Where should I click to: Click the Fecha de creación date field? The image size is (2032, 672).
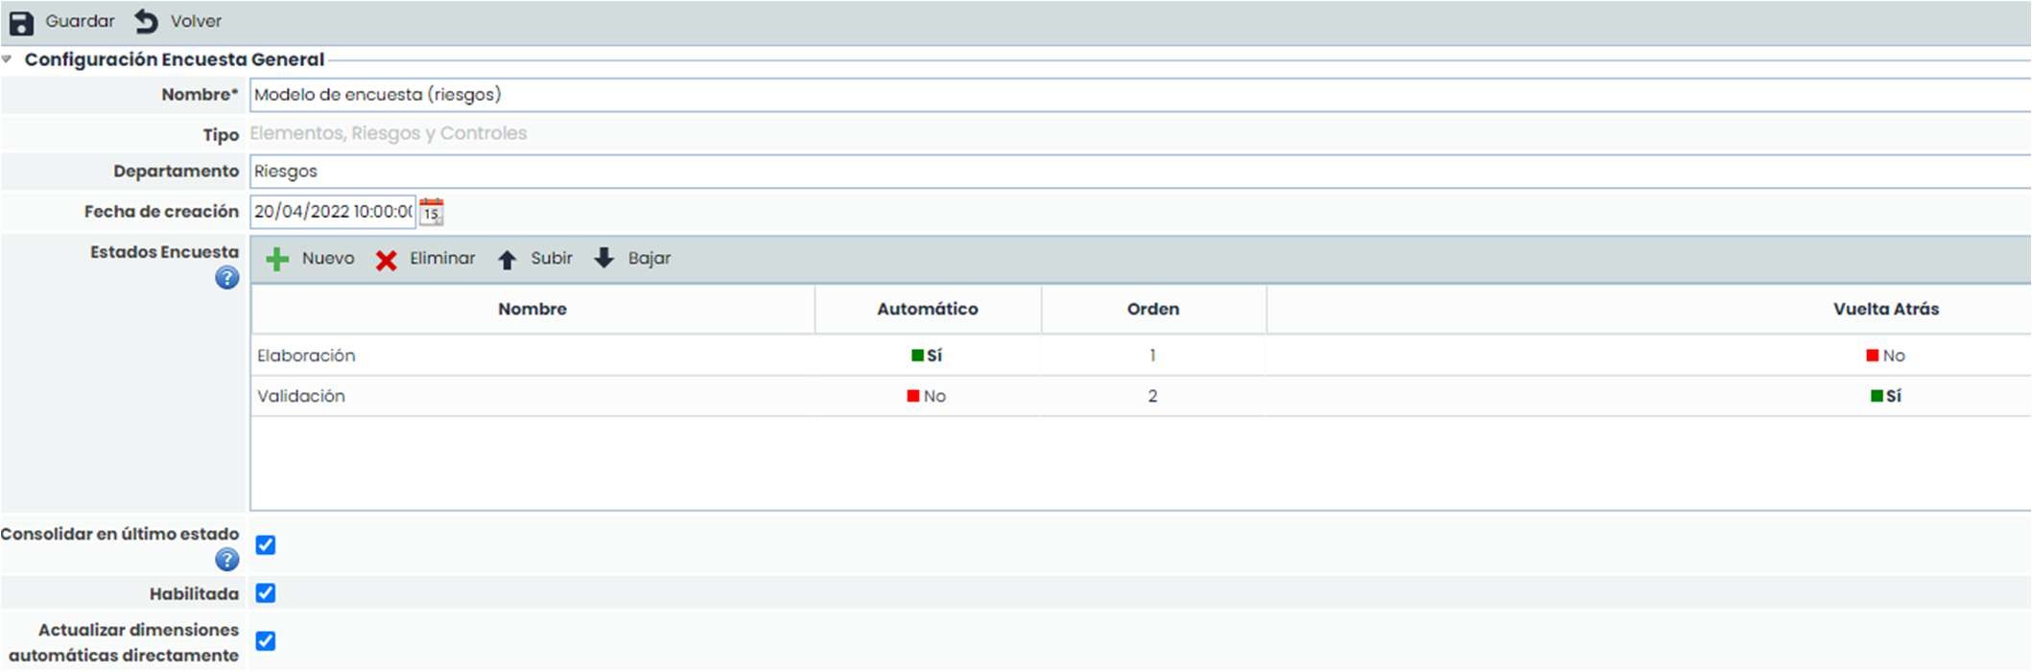pyautogui.click(x=332, y=212)
